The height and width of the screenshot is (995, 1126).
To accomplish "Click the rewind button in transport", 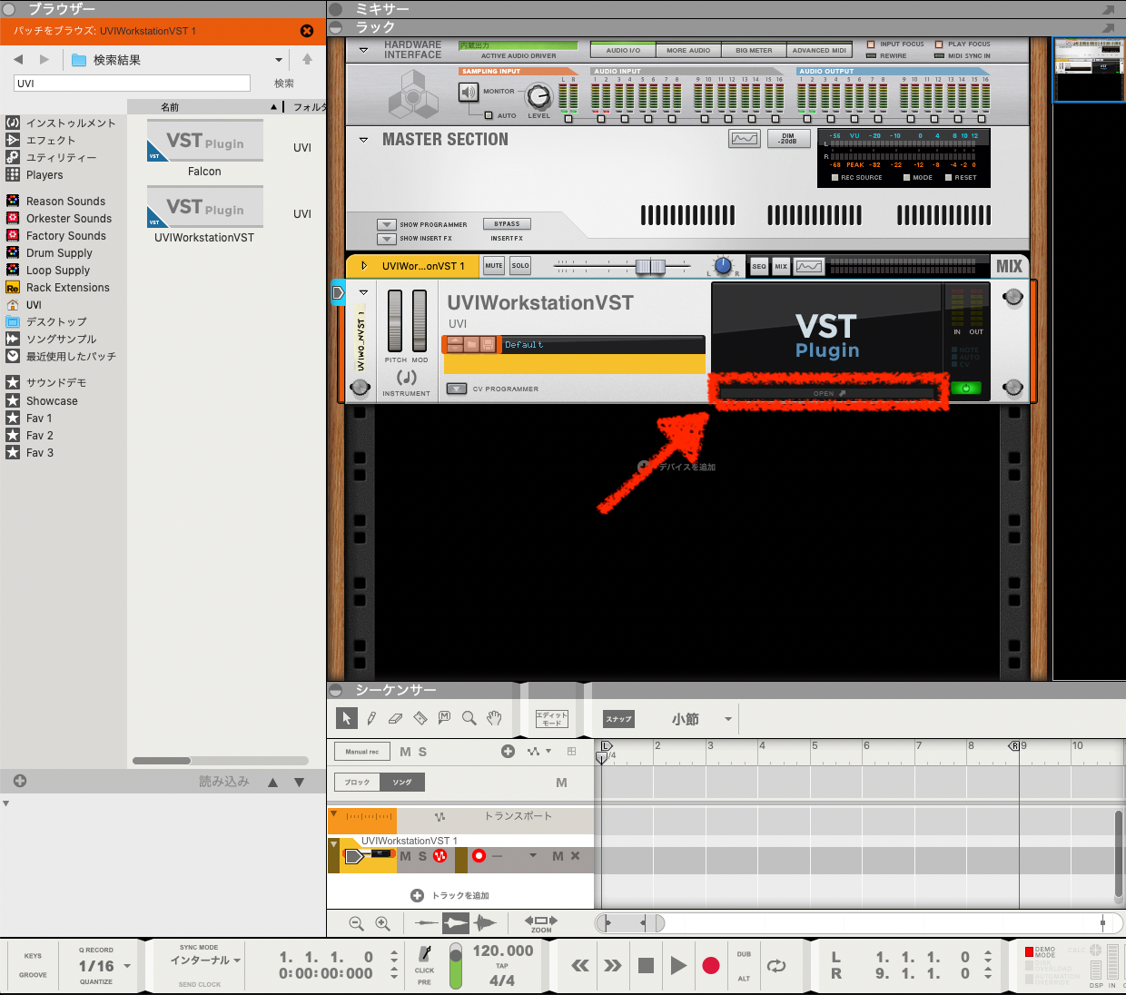I will 580,966.
